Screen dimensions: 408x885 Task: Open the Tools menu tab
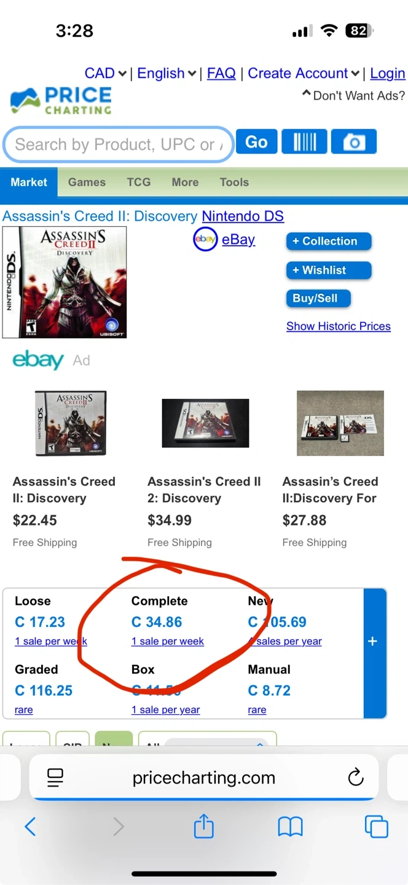point(234,183)
